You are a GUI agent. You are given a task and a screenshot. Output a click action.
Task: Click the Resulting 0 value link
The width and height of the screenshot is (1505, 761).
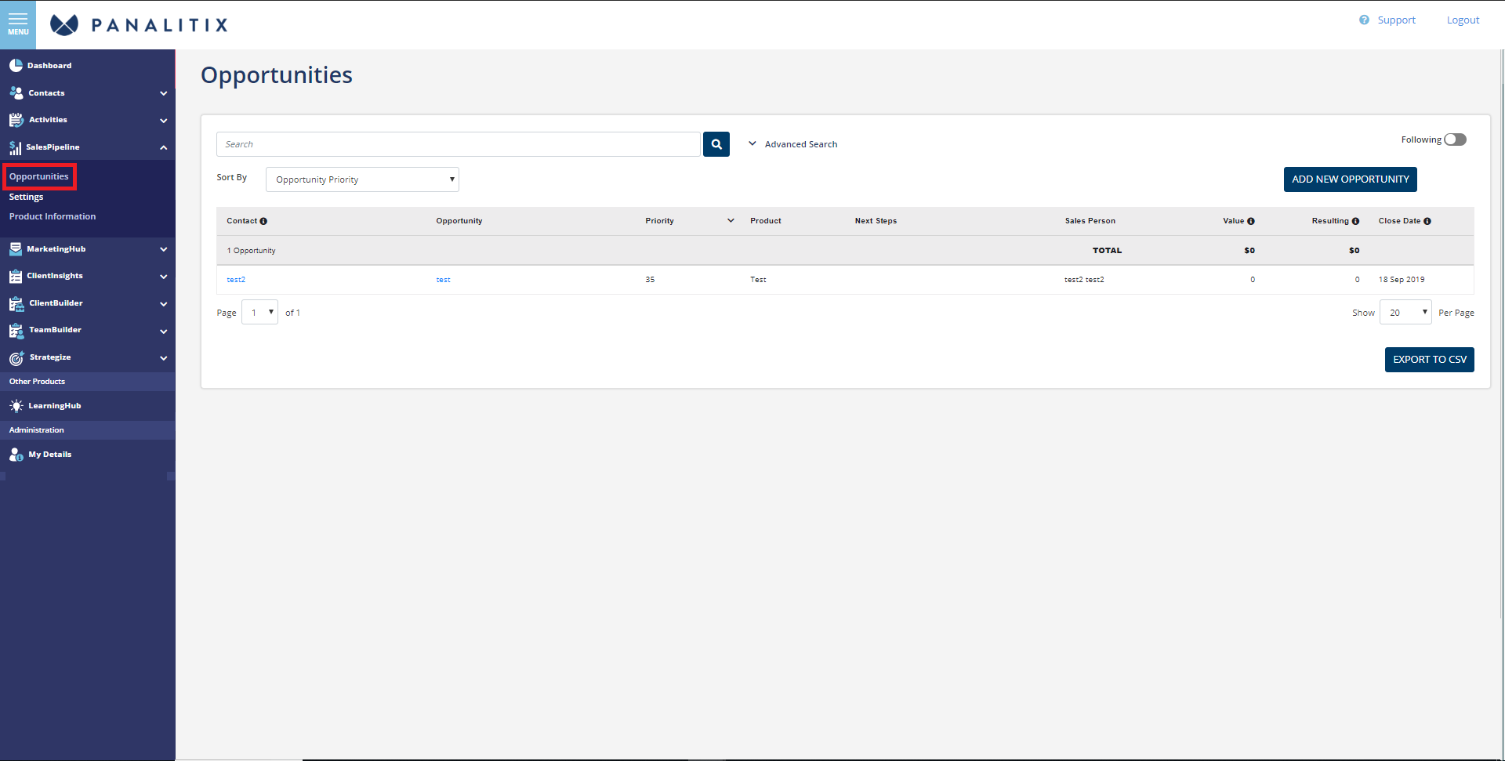[1357, 280]
